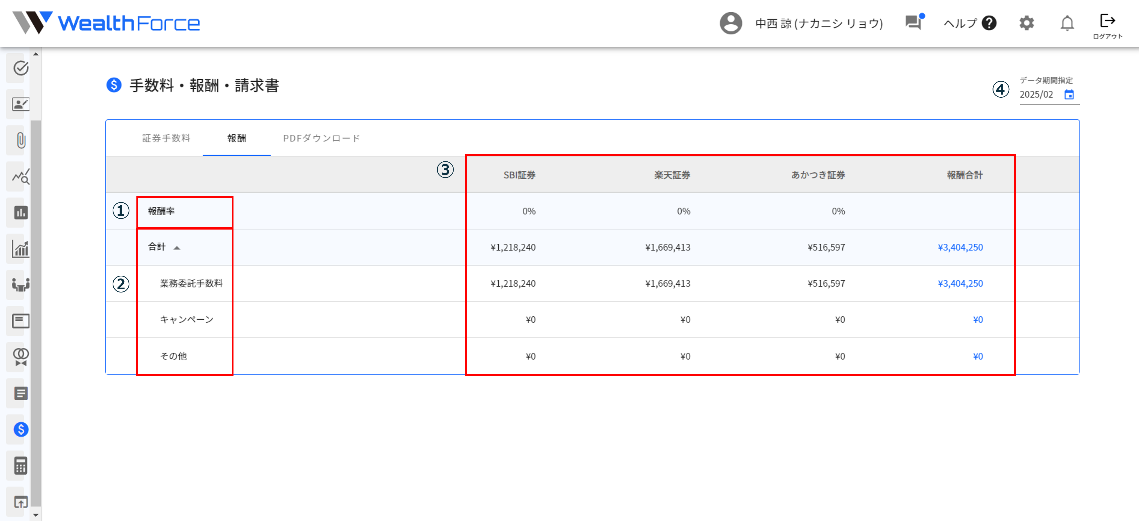Viewport: 1139px width, 521px height.
Task: Click the 報酬合計 column header
Action: tap(965, 175)
